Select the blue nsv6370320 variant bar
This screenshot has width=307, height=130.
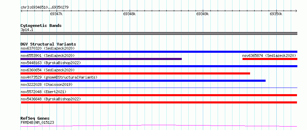[x=159, y=52]
